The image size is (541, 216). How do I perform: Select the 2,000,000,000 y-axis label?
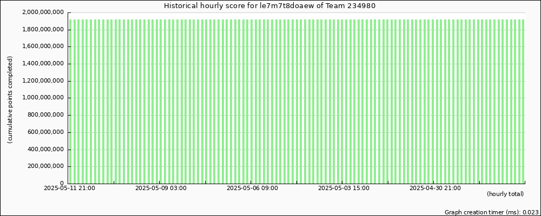point(43,13)
